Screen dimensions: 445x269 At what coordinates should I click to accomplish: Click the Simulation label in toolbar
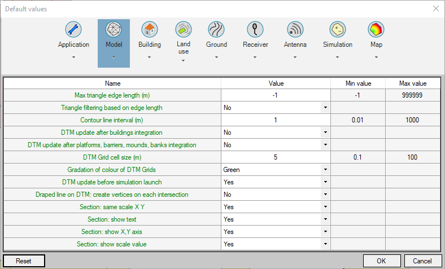click(x=338, y=45)
